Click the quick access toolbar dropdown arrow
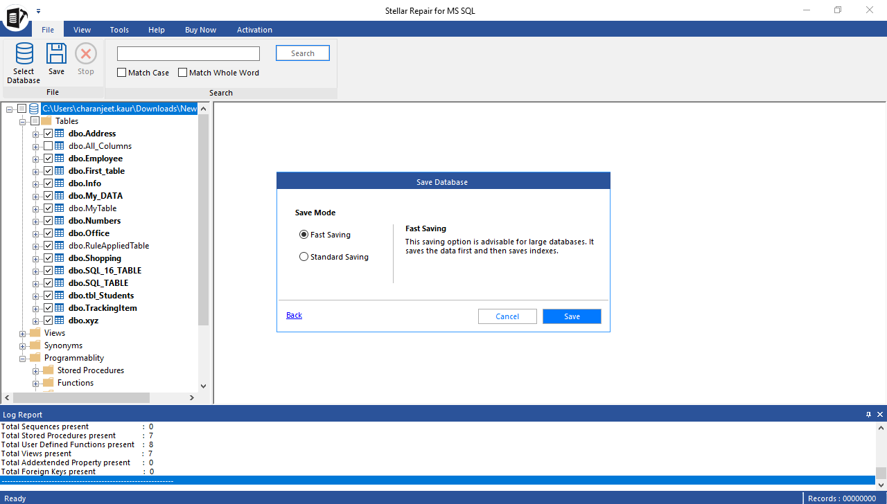Image resolution: width=887 pixels, height=504 pixels. pos(39,11)
